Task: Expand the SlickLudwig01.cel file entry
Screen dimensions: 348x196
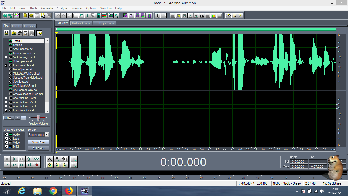Action: pyautogui.click(x=6, y=57)
